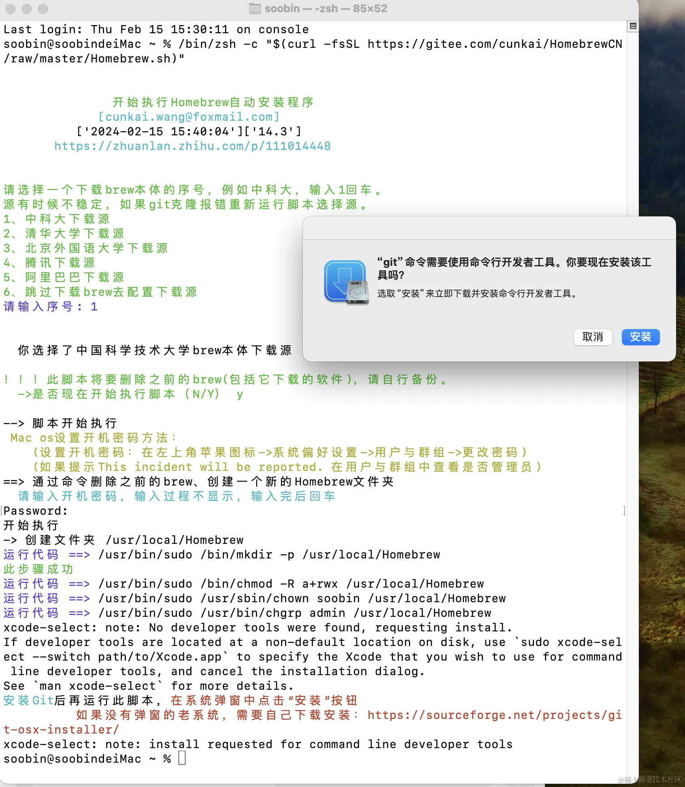This screenshot has height=787, width=685.
Task: Click the '创建文件夹 /usr/local/Homebrew' line
Action: pyautogui.click(x=123, y=540)
